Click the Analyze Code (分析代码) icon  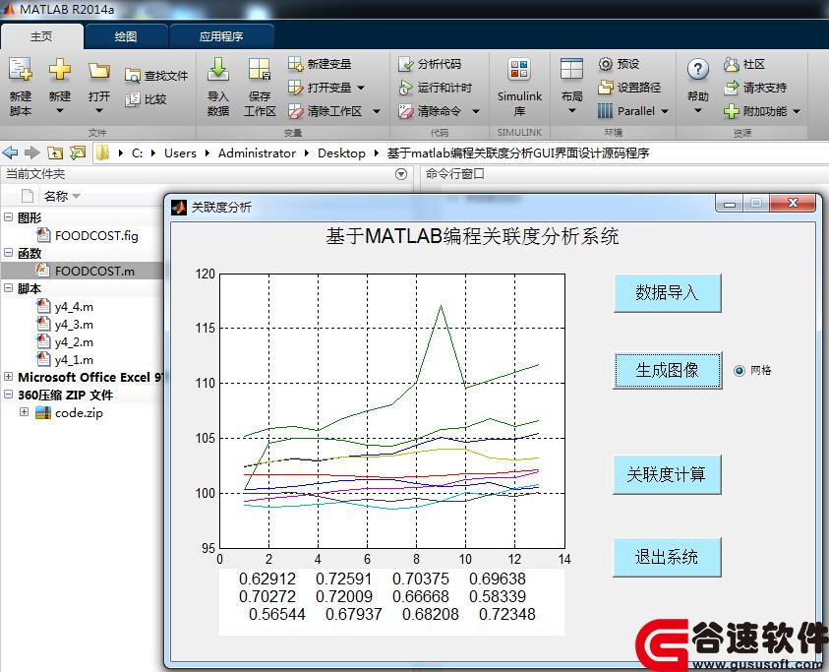coord(405,64)
